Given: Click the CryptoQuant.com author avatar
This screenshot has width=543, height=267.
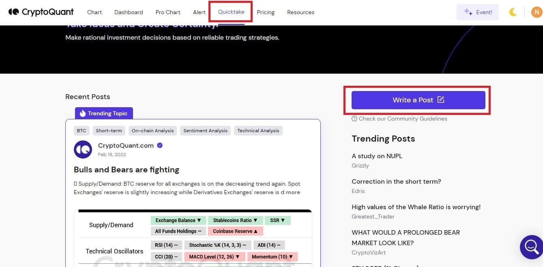Looking at the screenshot, I should (x=83, y=150).
